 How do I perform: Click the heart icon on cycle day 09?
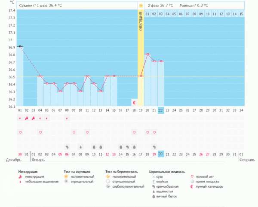click(74, 132)
